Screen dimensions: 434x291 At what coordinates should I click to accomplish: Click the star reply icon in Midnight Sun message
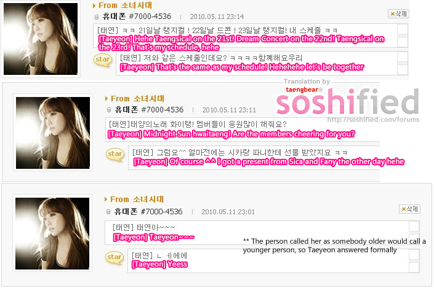tap(115, 154)
